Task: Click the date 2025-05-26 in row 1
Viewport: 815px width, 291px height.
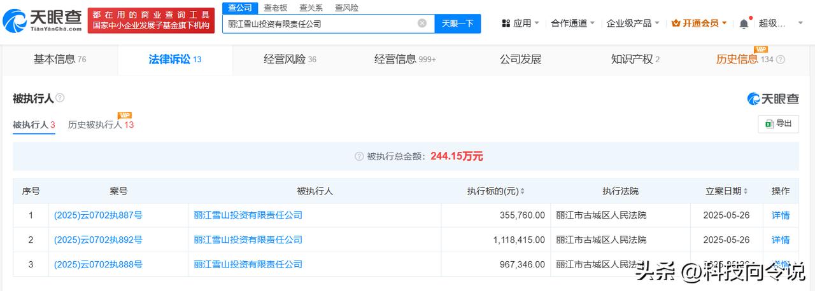Action: [726, 215]
